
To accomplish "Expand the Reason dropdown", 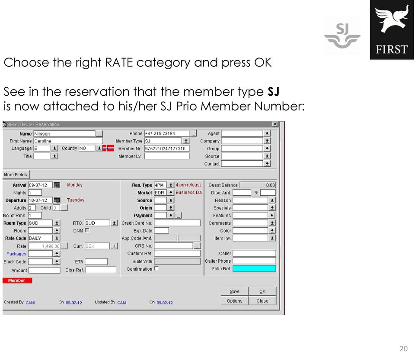I will coord(272,200).
